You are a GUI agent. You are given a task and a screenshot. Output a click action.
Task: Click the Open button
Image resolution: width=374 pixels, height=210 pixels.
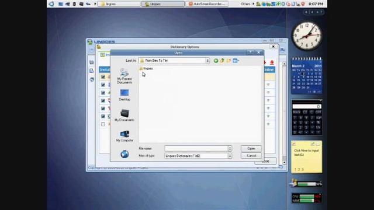[x=251, y=148]
